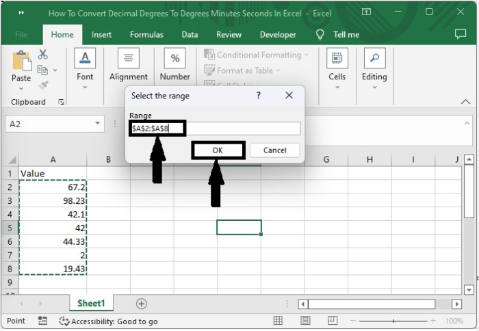Expand the Font group dropdown arrow
Viewport: 479px width, 331px height.
click(85, 88)
